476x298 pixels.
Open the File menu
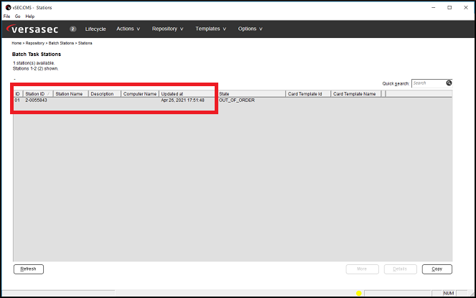(6, 16)
